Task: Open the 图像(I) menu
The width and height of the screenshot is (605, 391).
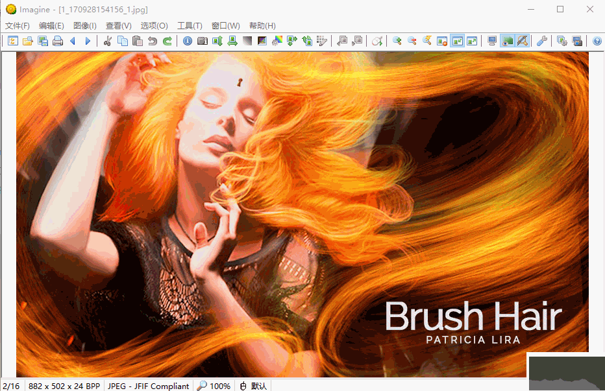Action: tap(85, 26)
